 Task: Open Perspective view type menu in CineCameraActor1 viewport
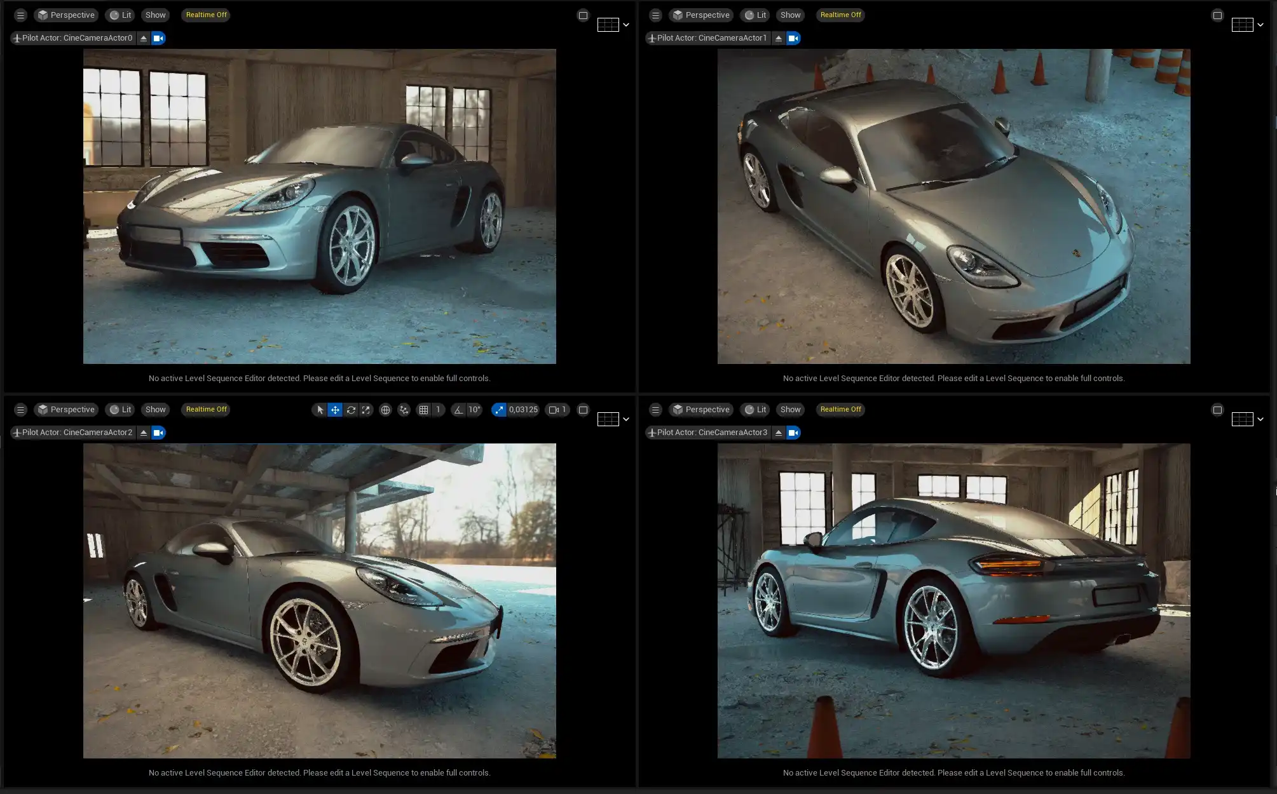(x=701, y=15)
